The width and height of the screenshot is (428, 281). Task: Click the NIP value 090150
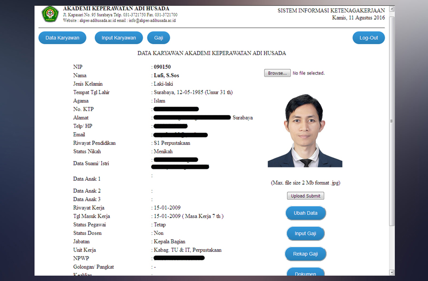[x=162, y=67]
